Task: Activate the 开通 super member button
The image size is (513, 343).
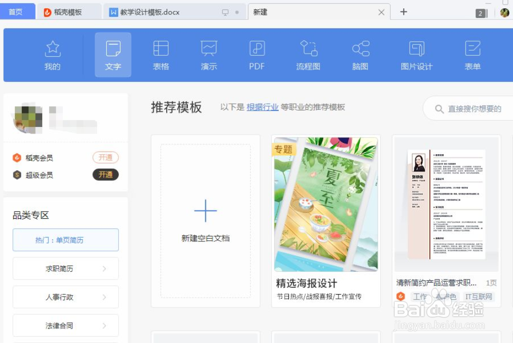Action: point(106,174)
